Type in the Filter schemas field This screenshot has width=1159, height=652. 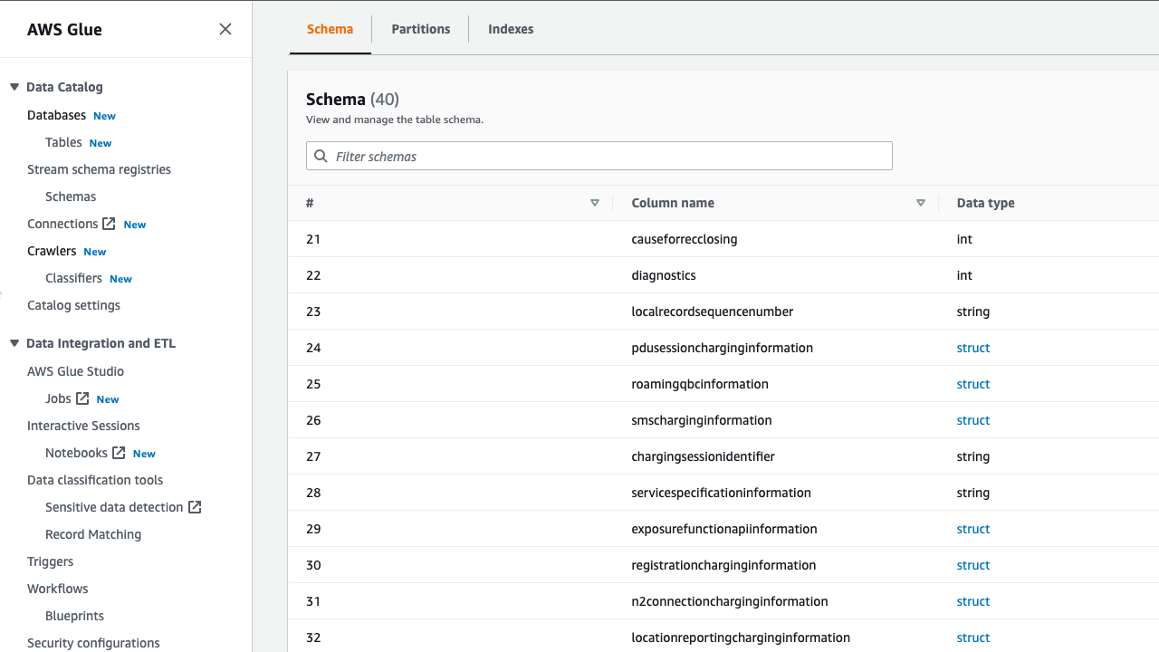coord(607,156)
